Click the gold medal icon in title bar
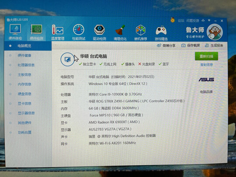The height and width of the screenshot is (177, 236). [173, 20]
